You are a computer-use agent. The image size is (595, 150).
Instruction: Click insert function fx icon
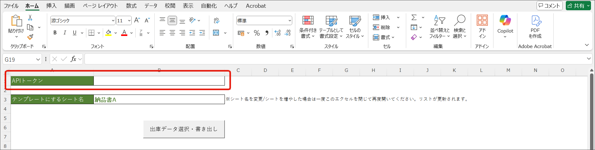tap(73, 59)
